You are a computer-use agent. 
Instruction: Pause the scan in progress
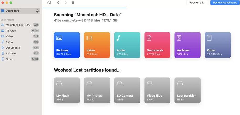pyautogui.click(x=73, y=3)
